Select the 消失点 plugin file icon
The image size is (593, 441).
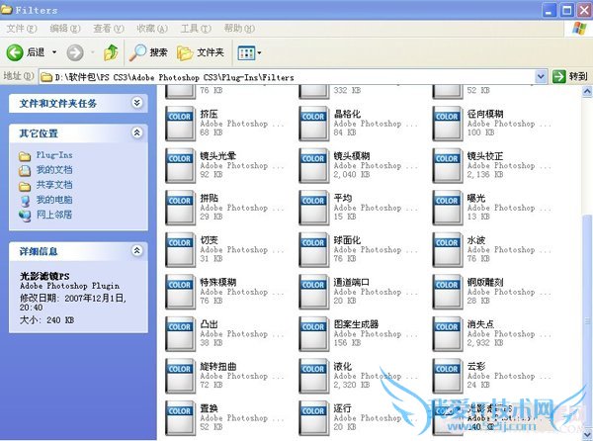(x=447, y=333)
